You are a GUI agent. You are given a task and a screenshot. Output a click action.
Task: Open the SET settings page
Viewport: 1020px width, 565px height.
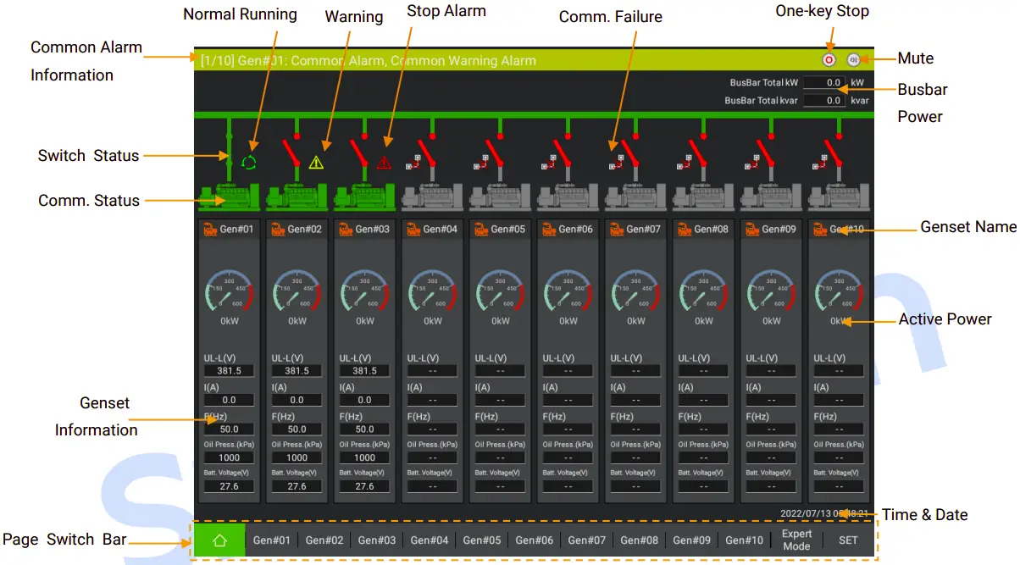[848, 540]
